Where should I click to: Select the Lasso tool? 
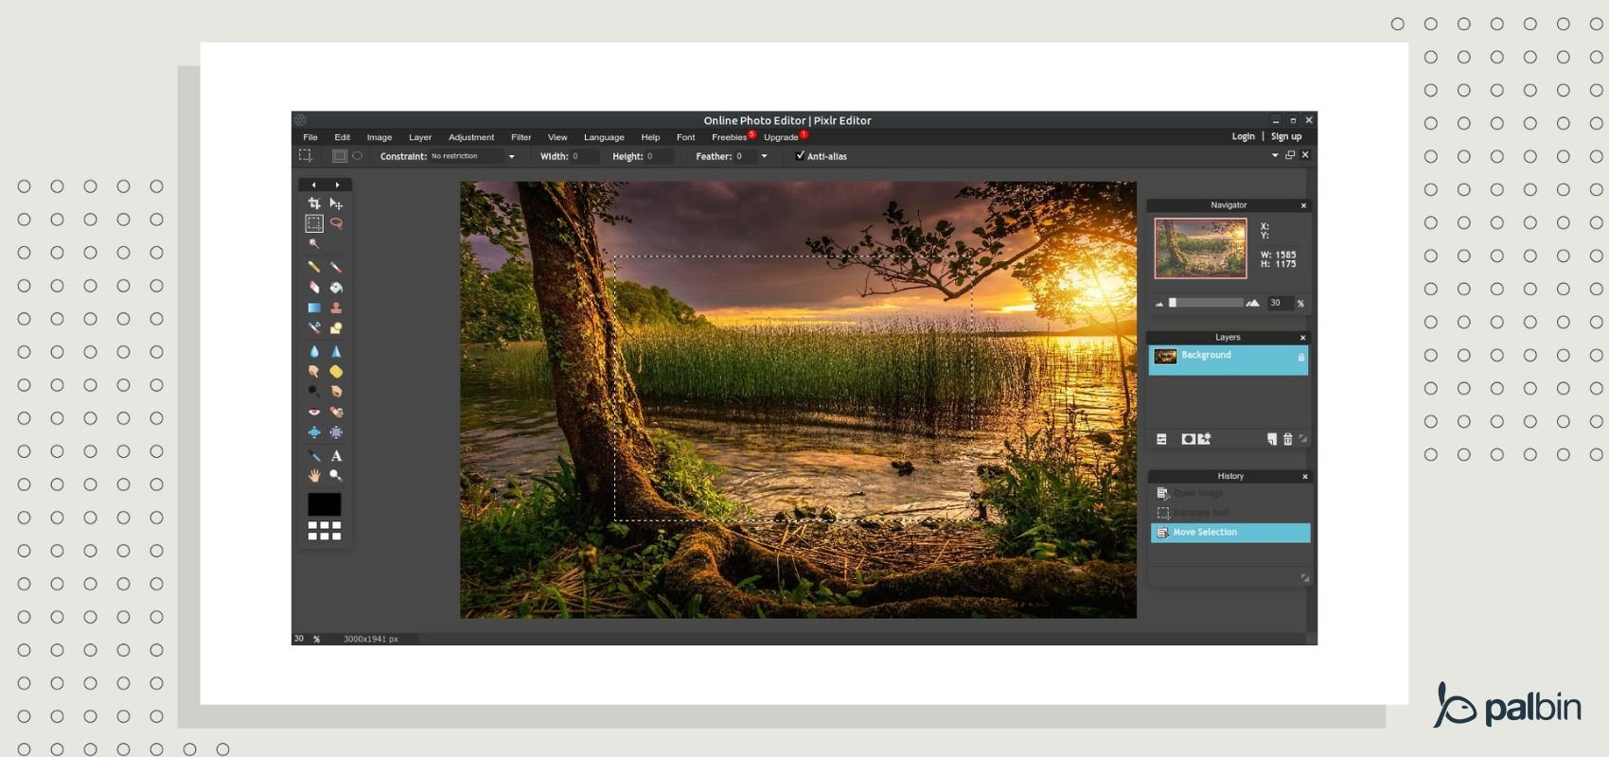[x=336, y=224]
